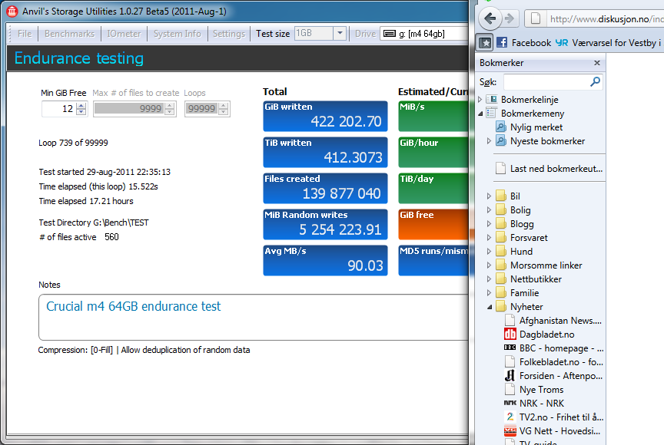Close the Bokmerker sidebar panel
Screen dimensions: 664x445
pyautogui.click(x=597, y=63)
